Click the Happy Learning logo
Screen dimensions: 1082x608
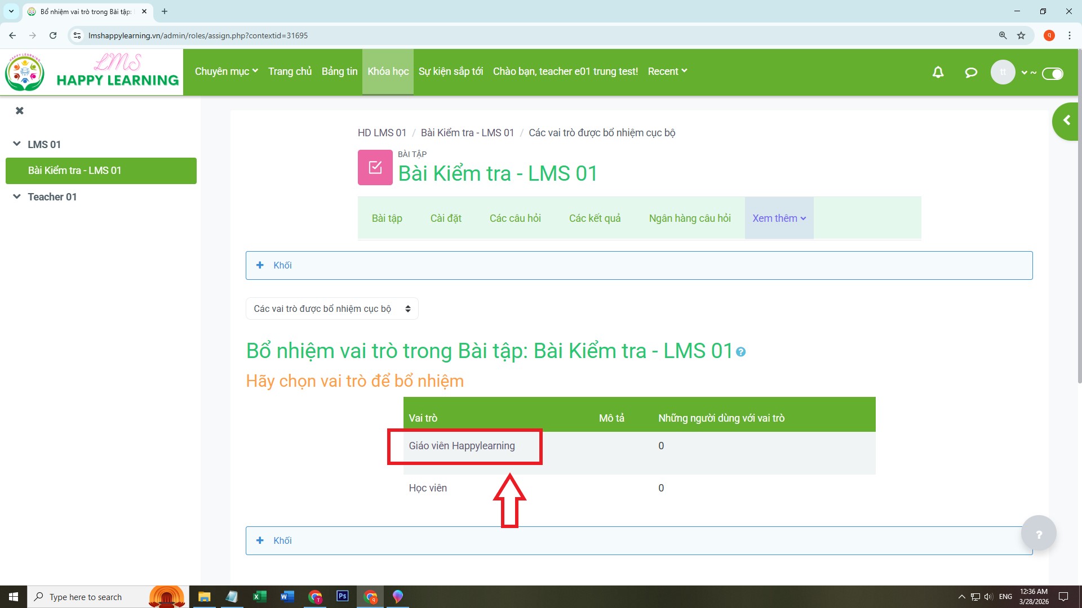pyautogui.click(x=92, y=72)
